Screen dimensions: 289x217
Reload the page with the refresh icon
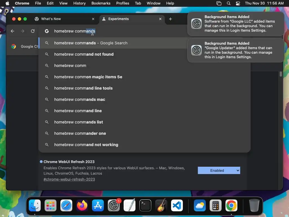[33, 31]
